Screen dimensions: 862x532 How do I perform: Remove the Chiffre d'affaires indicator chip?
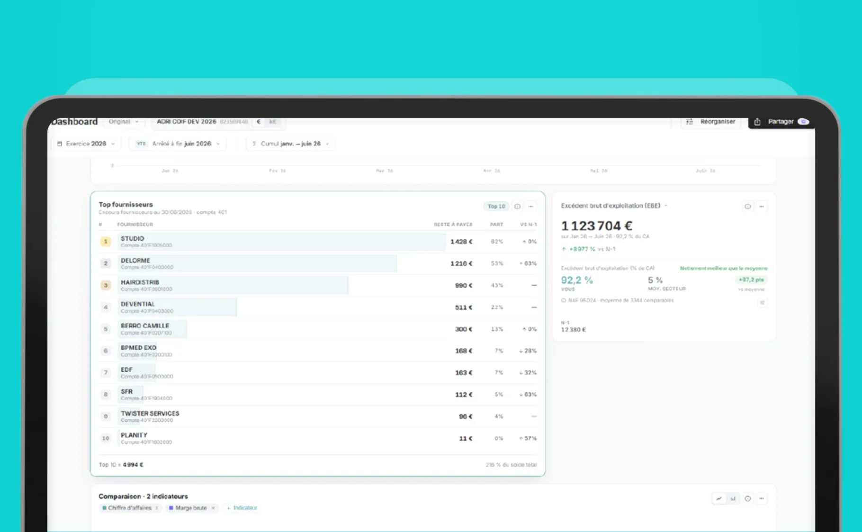[157, 508]
